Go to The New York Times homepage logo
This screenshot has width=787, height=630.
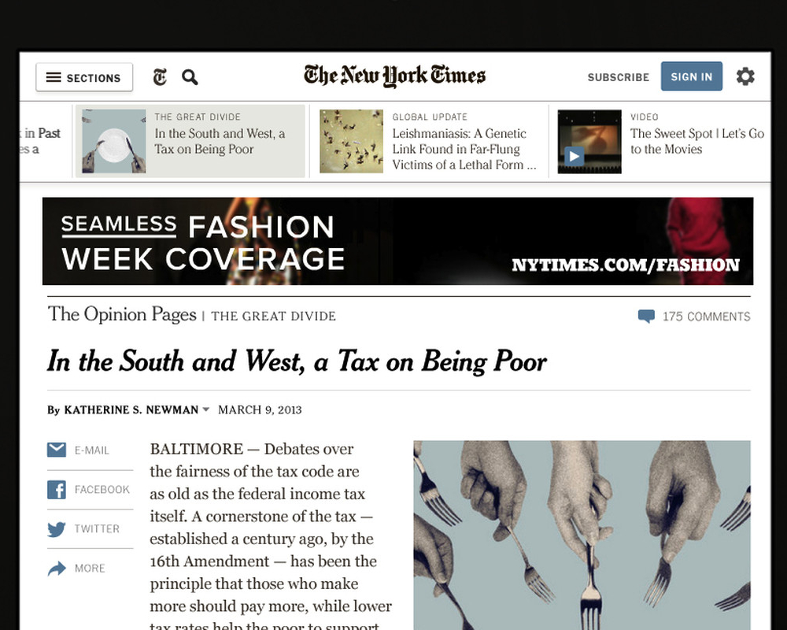pyautogui.click(x=394, y=76)
